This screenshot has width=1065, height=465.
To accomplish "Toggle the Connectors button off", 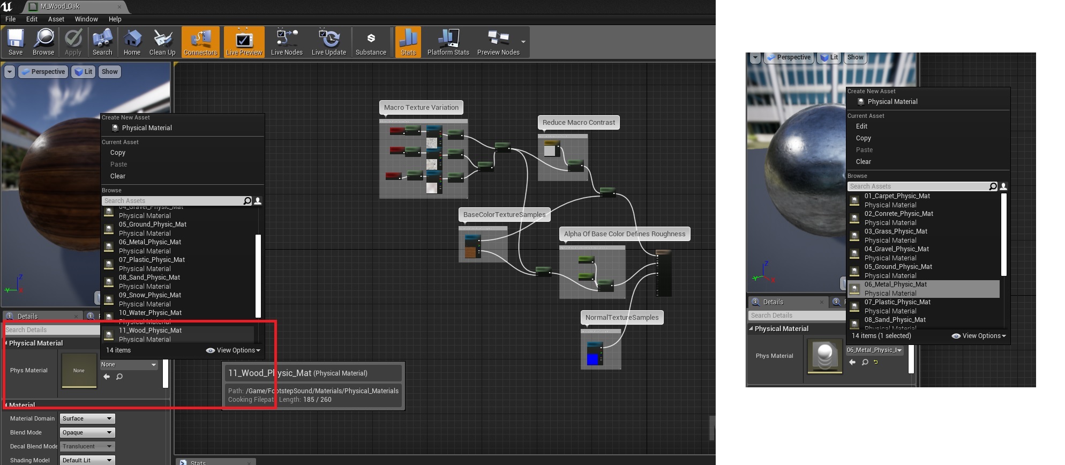I will coord(200,42).
